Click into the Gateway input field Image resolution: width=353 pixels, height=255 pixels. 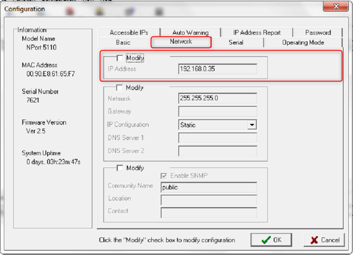(218, 112)
